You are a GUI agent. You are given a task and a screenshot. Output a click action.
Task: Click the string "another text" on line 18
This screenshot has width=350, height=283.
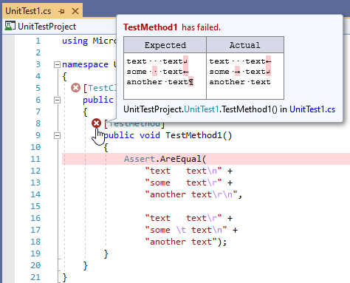pyautogui.click(x=181, y=242)
